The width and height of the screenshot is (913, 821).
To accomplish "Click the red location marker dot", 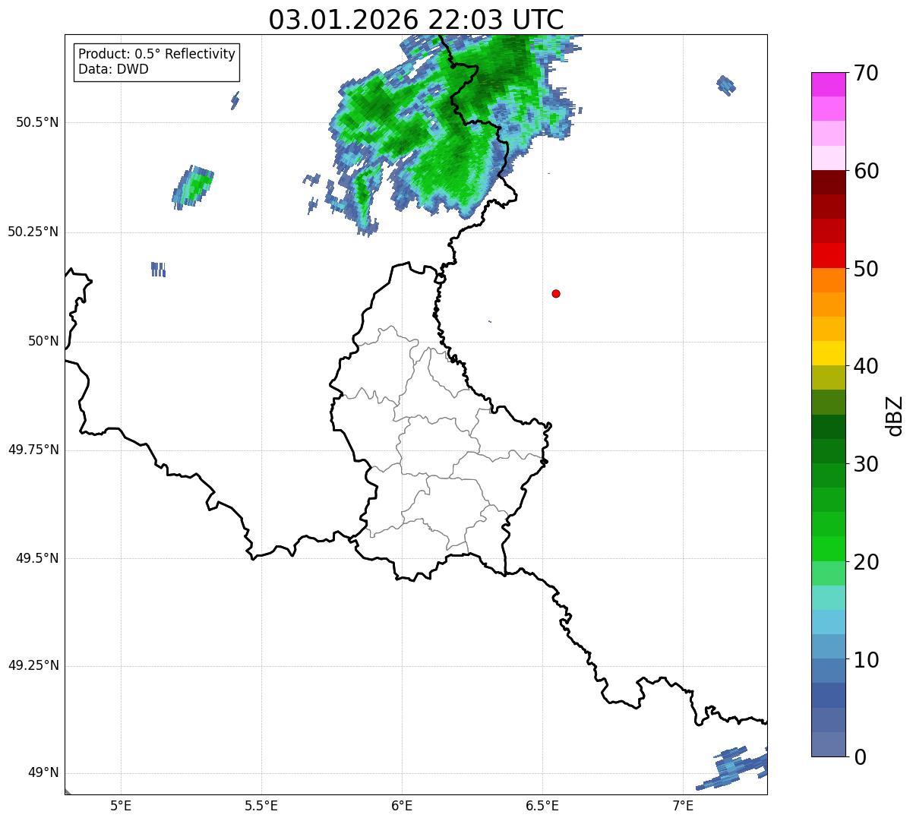I will pos(556,293).
